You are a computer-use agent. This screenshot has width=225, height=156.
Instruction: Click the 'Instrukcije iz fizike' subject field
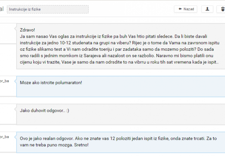click(x=48, y=9)
